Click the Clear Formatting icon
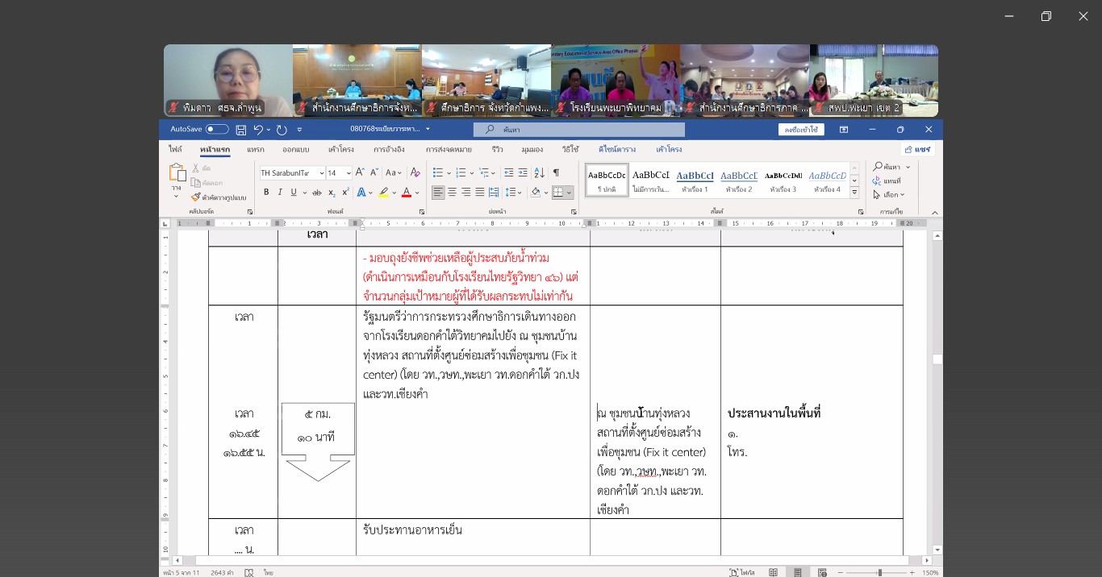 click(415, 172)
